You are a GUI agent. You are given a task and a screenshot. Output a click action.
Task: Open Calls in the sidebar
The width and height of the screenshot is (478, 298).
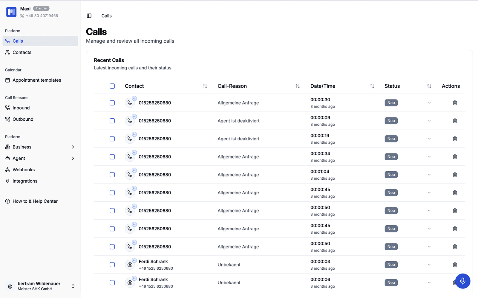click(x=40, y=41)
